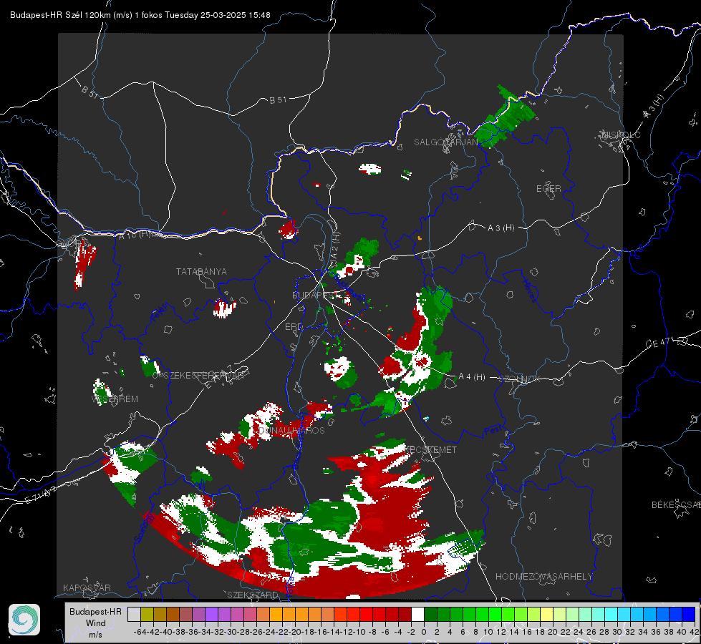701x644 pixels.
Task: Click the pale yellow legend swatch
Action: (x=546, y=615)
